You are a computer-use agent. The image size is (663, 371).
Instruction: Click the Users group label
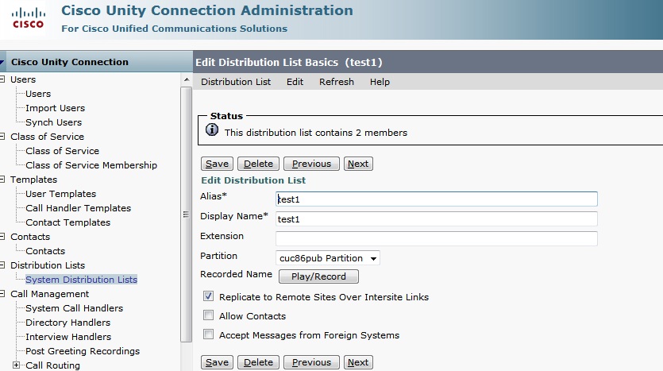[23, 79]
